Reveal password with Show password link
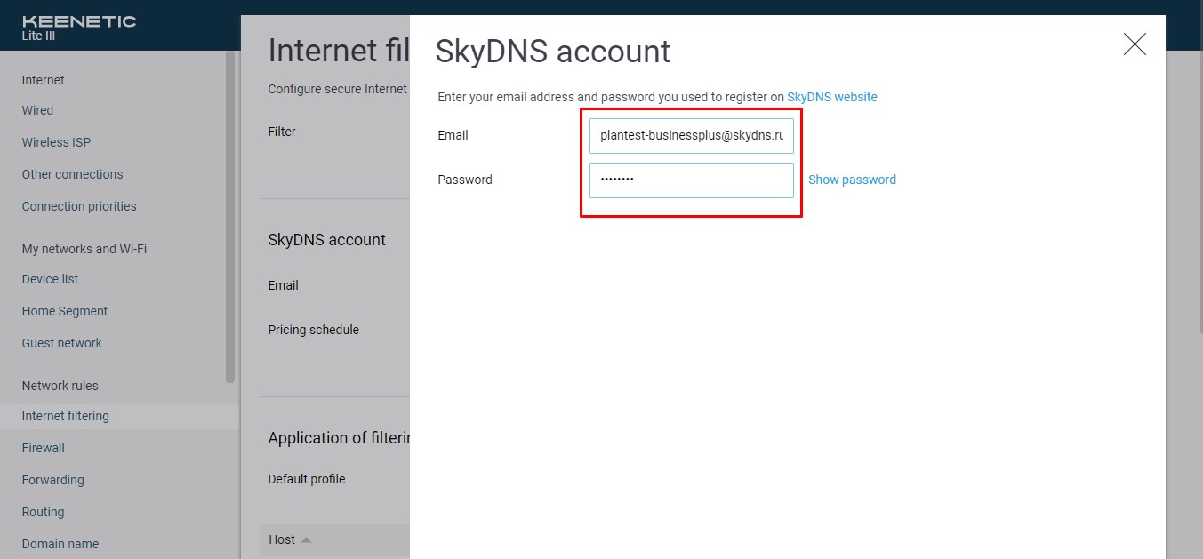 852,180
